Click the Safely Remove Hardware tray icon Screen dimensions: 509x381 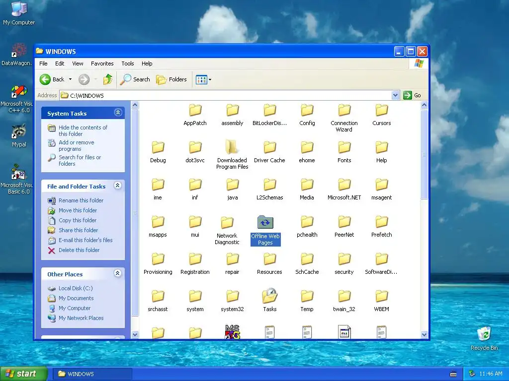pos(472,374)
